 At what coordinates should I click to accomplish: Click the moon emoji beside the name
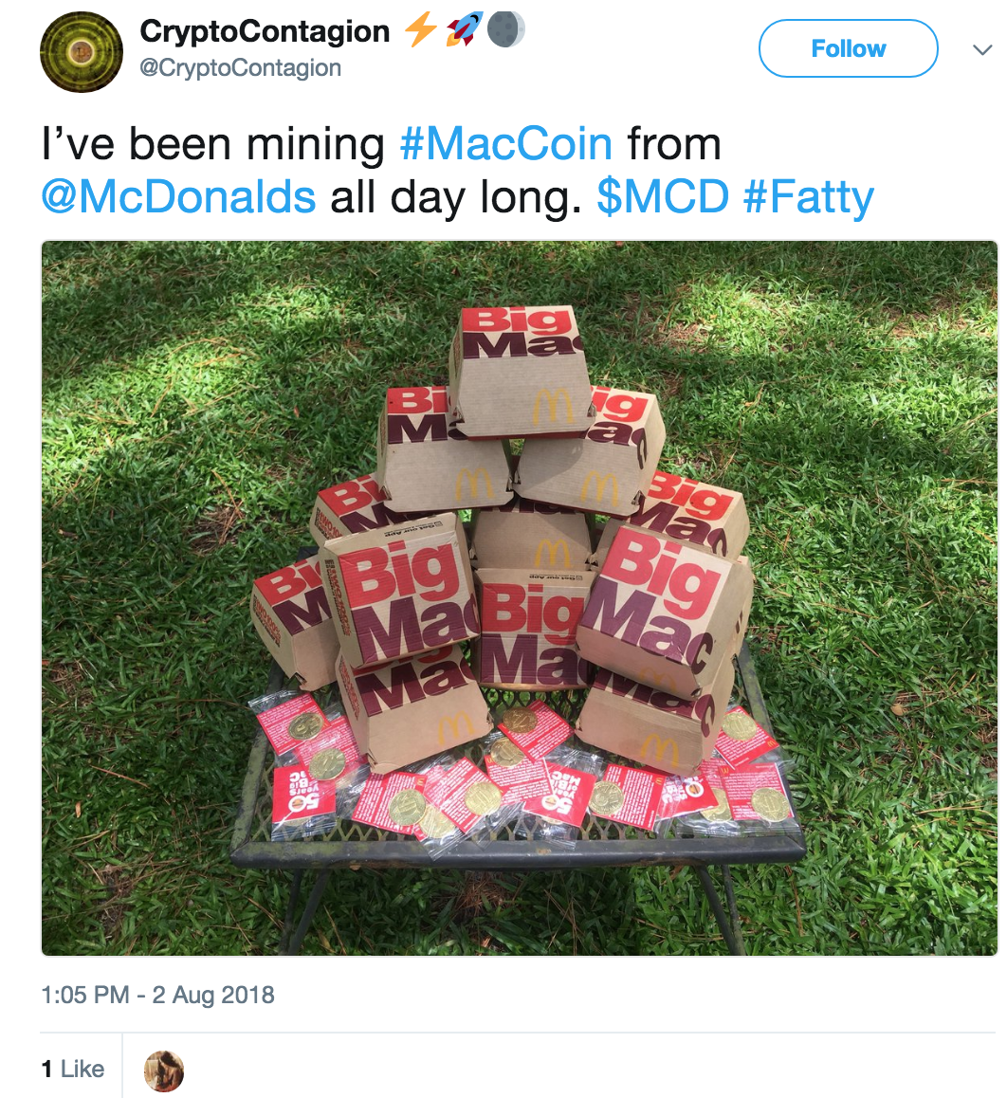pyautogui.click(x=506, y=30)
